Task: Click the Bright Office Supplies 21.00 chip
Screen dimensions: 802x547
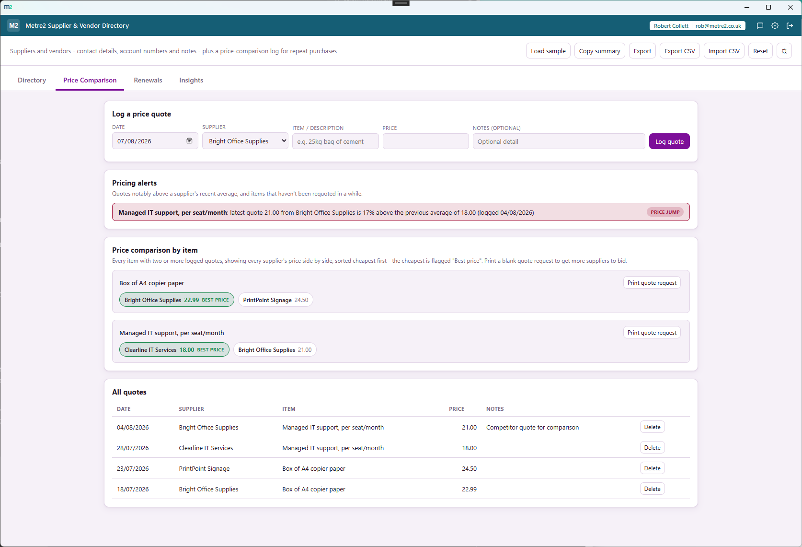Action: pyautogui.click(x=275, y=349)
